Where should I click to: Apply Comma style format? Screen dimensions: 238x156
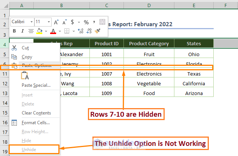pos(94,22)
